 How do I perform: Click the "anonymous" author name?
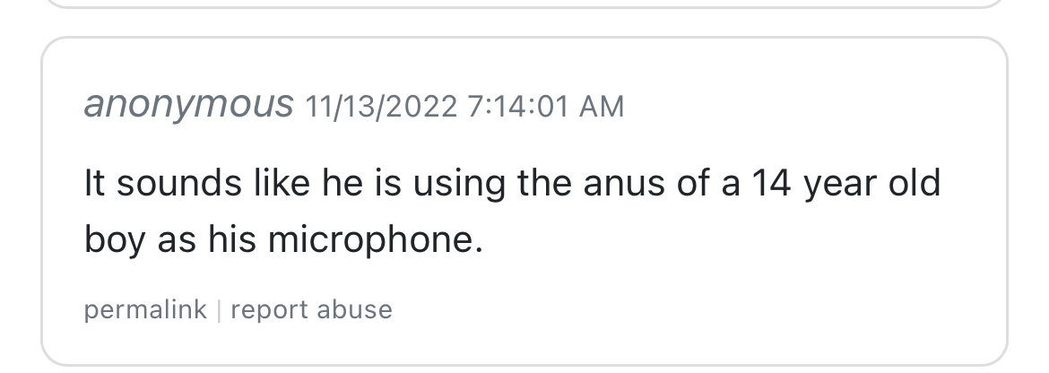pyautogui.click(x=188, y=105)
